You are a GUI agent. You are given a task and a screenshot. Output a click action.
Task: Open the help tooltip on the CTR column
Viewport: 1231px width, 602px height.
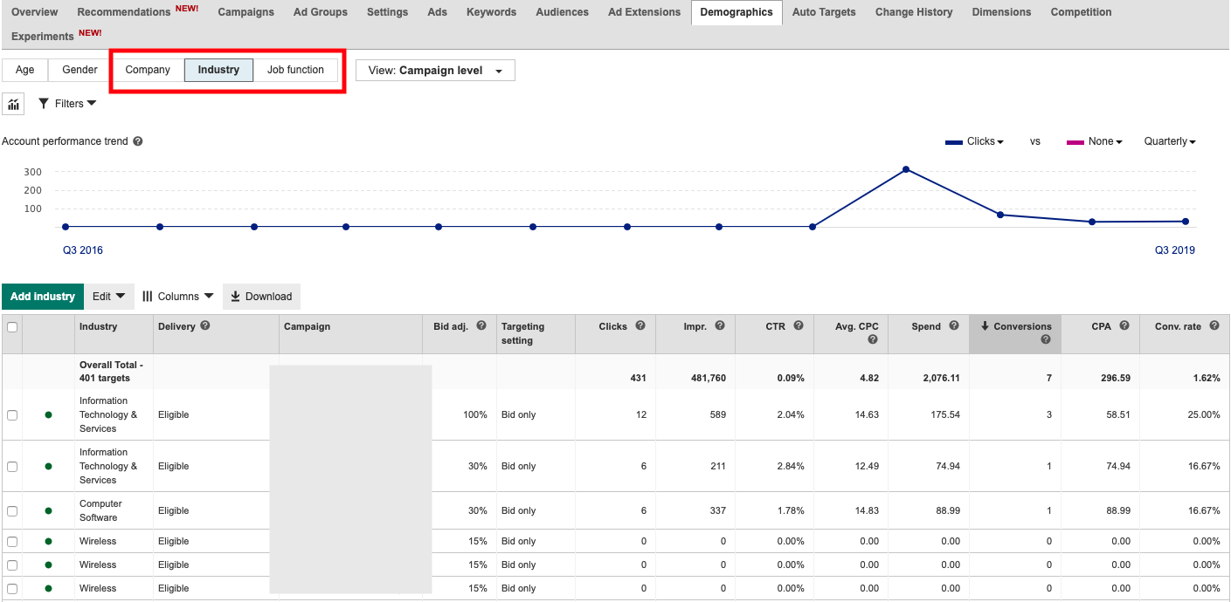coord(797,325)
